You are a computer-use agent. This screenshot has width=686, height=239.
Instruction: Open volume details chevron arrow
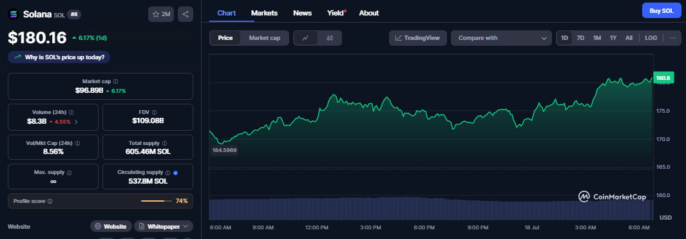(x=77, y=122)
